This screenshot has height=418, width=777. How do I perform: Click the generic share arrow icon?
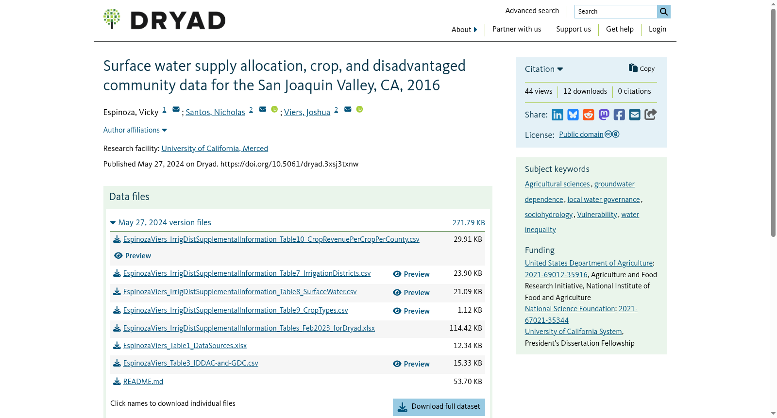[x=650, y=115]
